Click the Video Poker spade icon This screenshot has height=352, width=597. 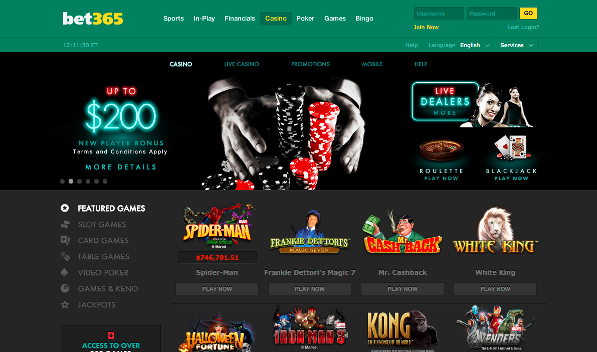click(x=64, y=272)
